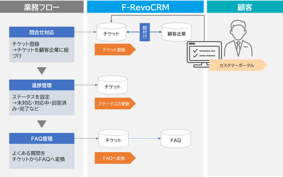Click the カスタマーポータル arrow label
The height and width of the screenshot is (177, 283).
coord(238,65)
